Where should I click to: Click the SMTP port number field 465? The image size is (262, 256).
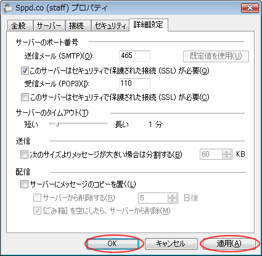(x=134, y=56)
